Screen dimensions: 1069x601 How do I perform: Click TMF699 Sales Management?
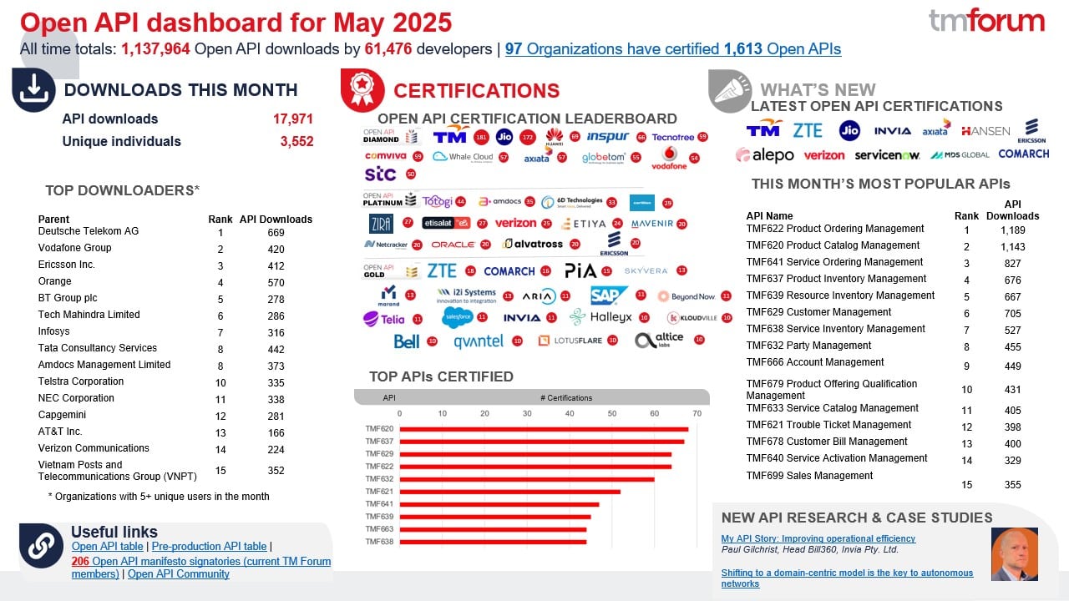(x=810, y=476)
